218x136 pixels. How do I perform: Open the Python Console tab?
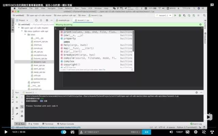click(65, 124)
